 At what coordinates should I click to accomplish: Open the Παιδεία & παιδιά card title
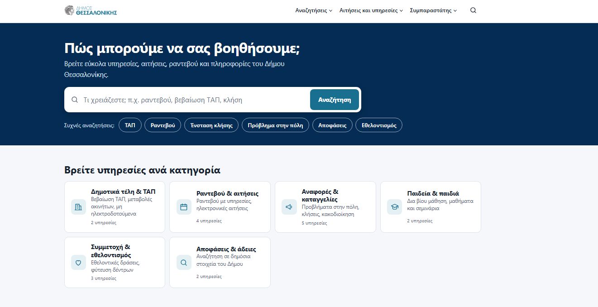coord(433,193)
